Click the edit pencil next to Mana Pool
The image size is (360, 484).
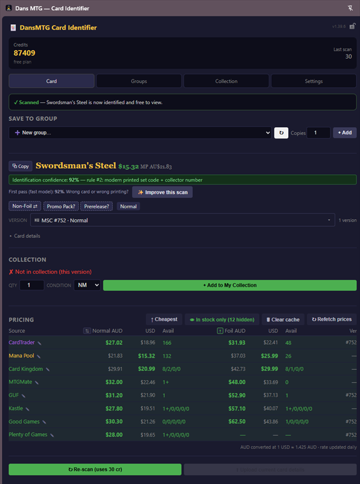(x=39, y=356)
